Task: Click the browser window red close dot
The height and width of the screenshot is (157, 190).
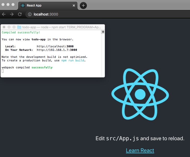Action: click(3, 5)
